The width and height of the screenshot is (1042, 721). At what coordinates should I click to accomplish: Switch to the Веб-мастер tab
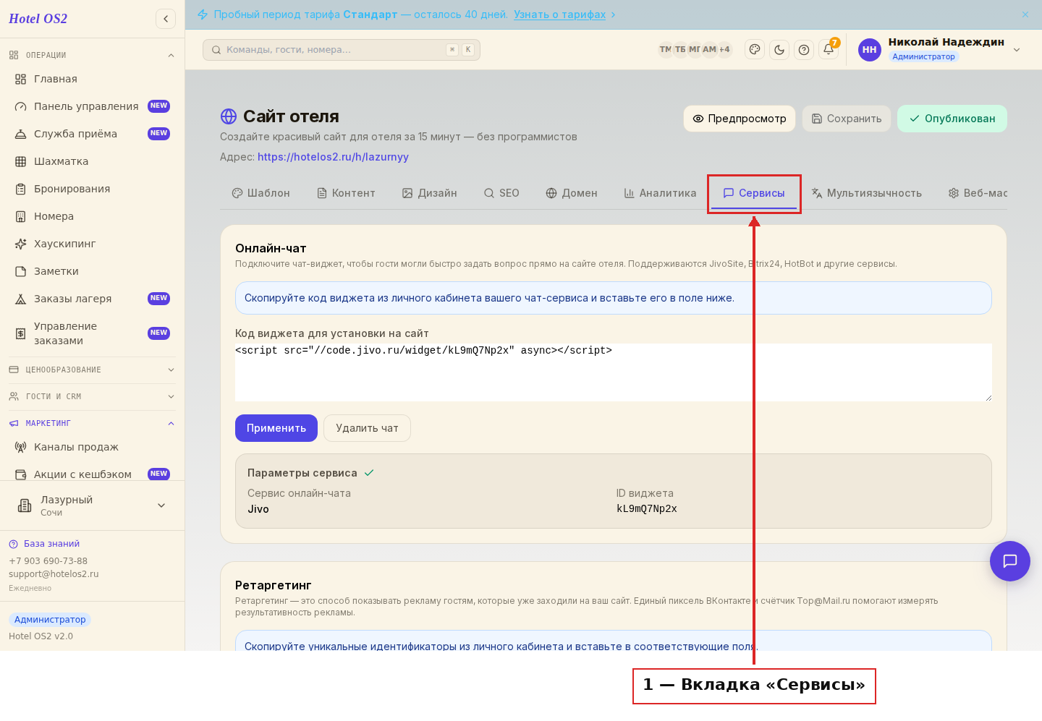click(978, 193)
